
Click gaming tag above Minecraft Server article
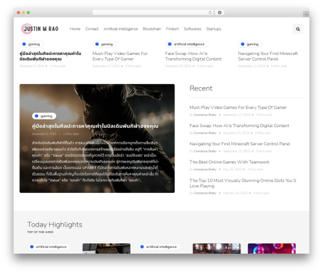250,44
